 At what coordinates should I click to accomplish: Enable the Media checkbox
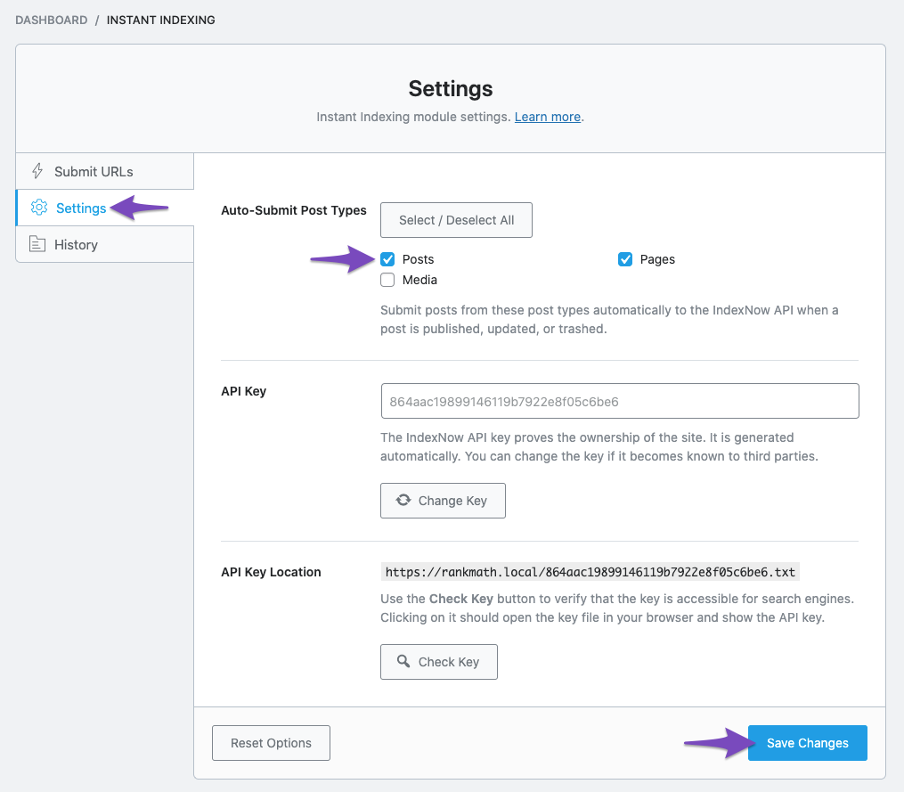(387, 279)
